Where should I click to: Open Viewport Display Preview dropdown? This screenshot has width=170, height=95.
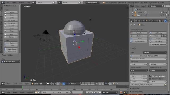coord(158,70)
